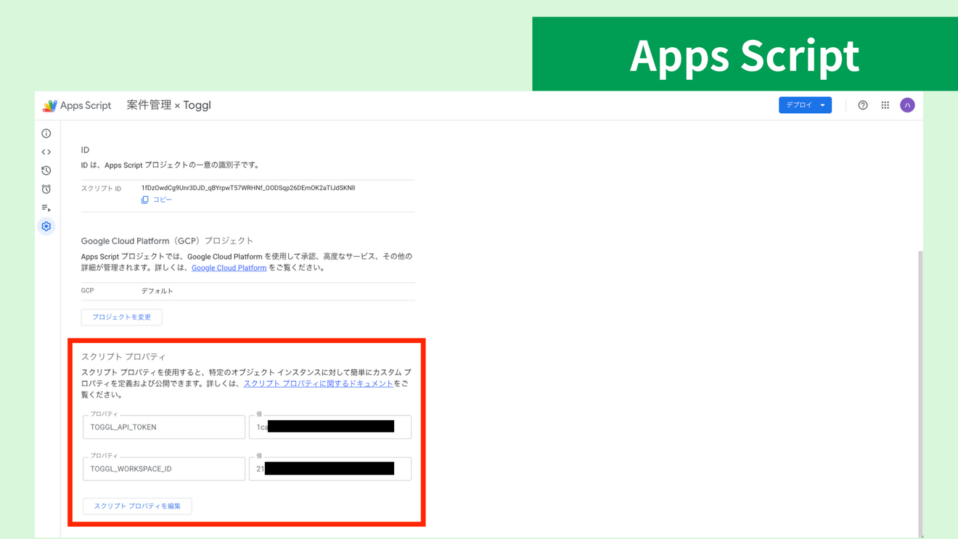This screenshot has width=958, height=539.
Task: Open the purple account avatar
Action: tap(907, 105)
